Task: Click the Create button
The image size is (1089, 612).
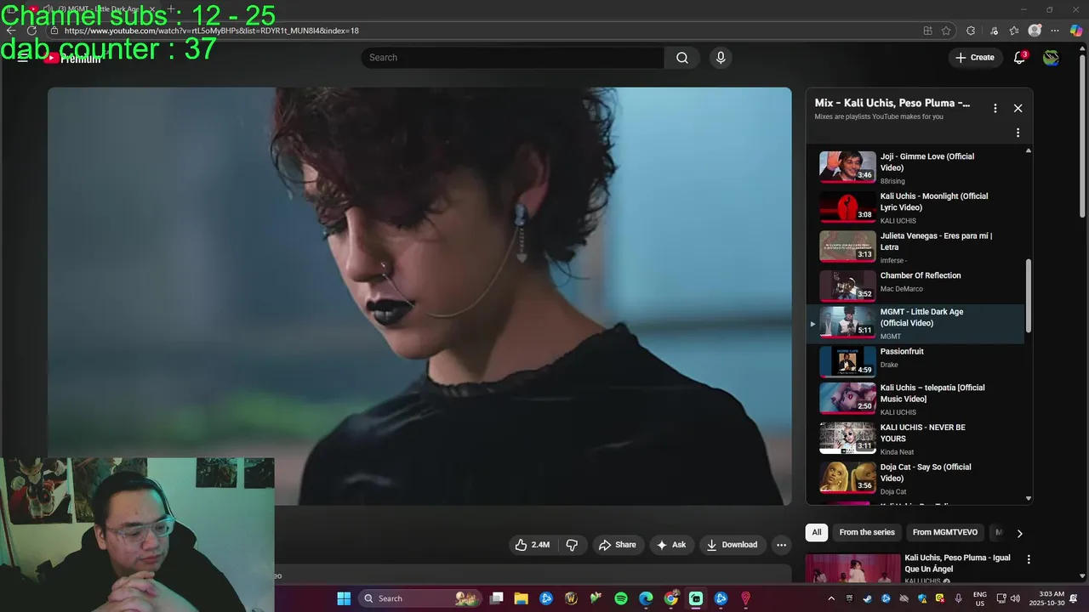Action: point(974,58)
